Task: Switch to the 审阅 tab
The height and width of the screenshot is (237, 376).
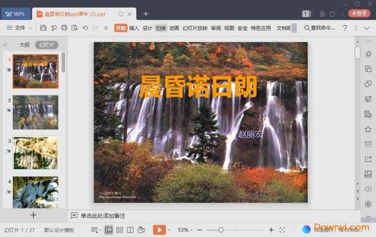Action: click(216, 28)
